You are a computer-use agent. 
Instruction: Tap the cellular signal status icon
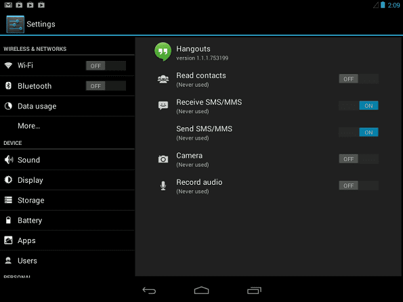pos(376,5)
